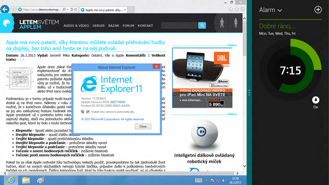Close the About Internet Explorer dialog

pyautogui.click(x=157, y=66)
